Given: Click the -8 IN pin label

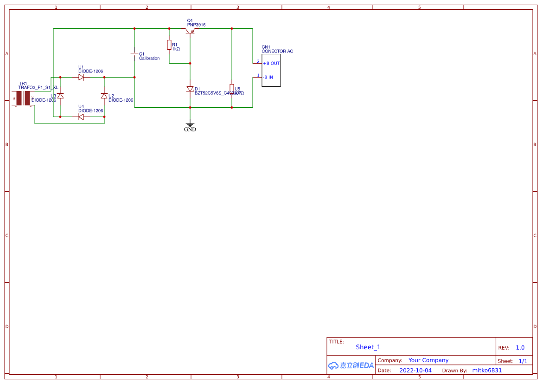Looking at the screenshot, I should click(x=268, y=77).
